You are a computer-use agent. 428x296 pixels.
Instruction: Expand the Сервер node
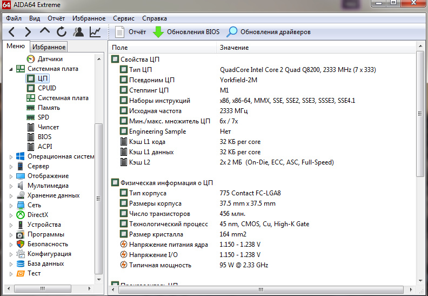(x=11, y=167)
